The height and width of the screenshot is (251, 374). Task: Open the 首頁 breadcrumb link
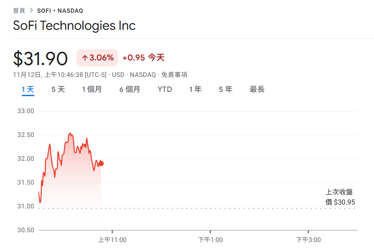point(18,10)
